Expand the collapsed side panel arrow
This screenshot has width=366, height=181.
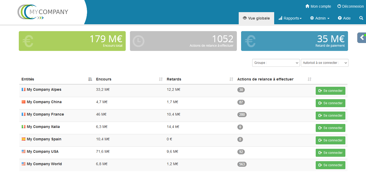(x=362, y=38)
